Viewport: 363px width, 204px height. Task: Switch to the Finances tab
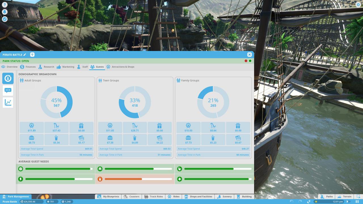coord(28,67)
